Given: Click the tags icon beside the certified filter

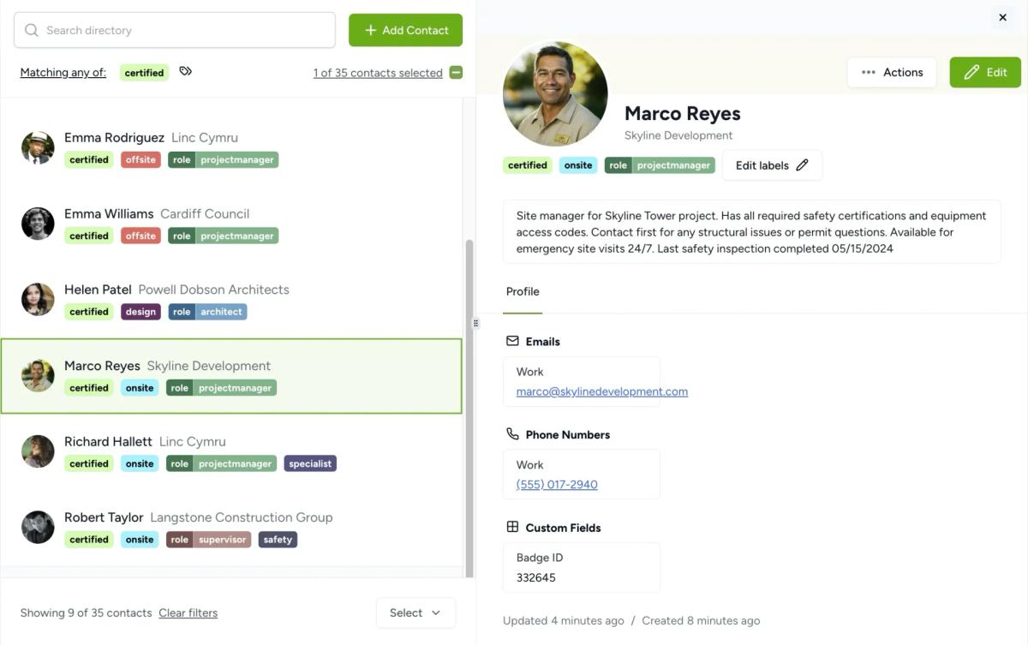Looking at the screenshot, I should tap(186, 72).
